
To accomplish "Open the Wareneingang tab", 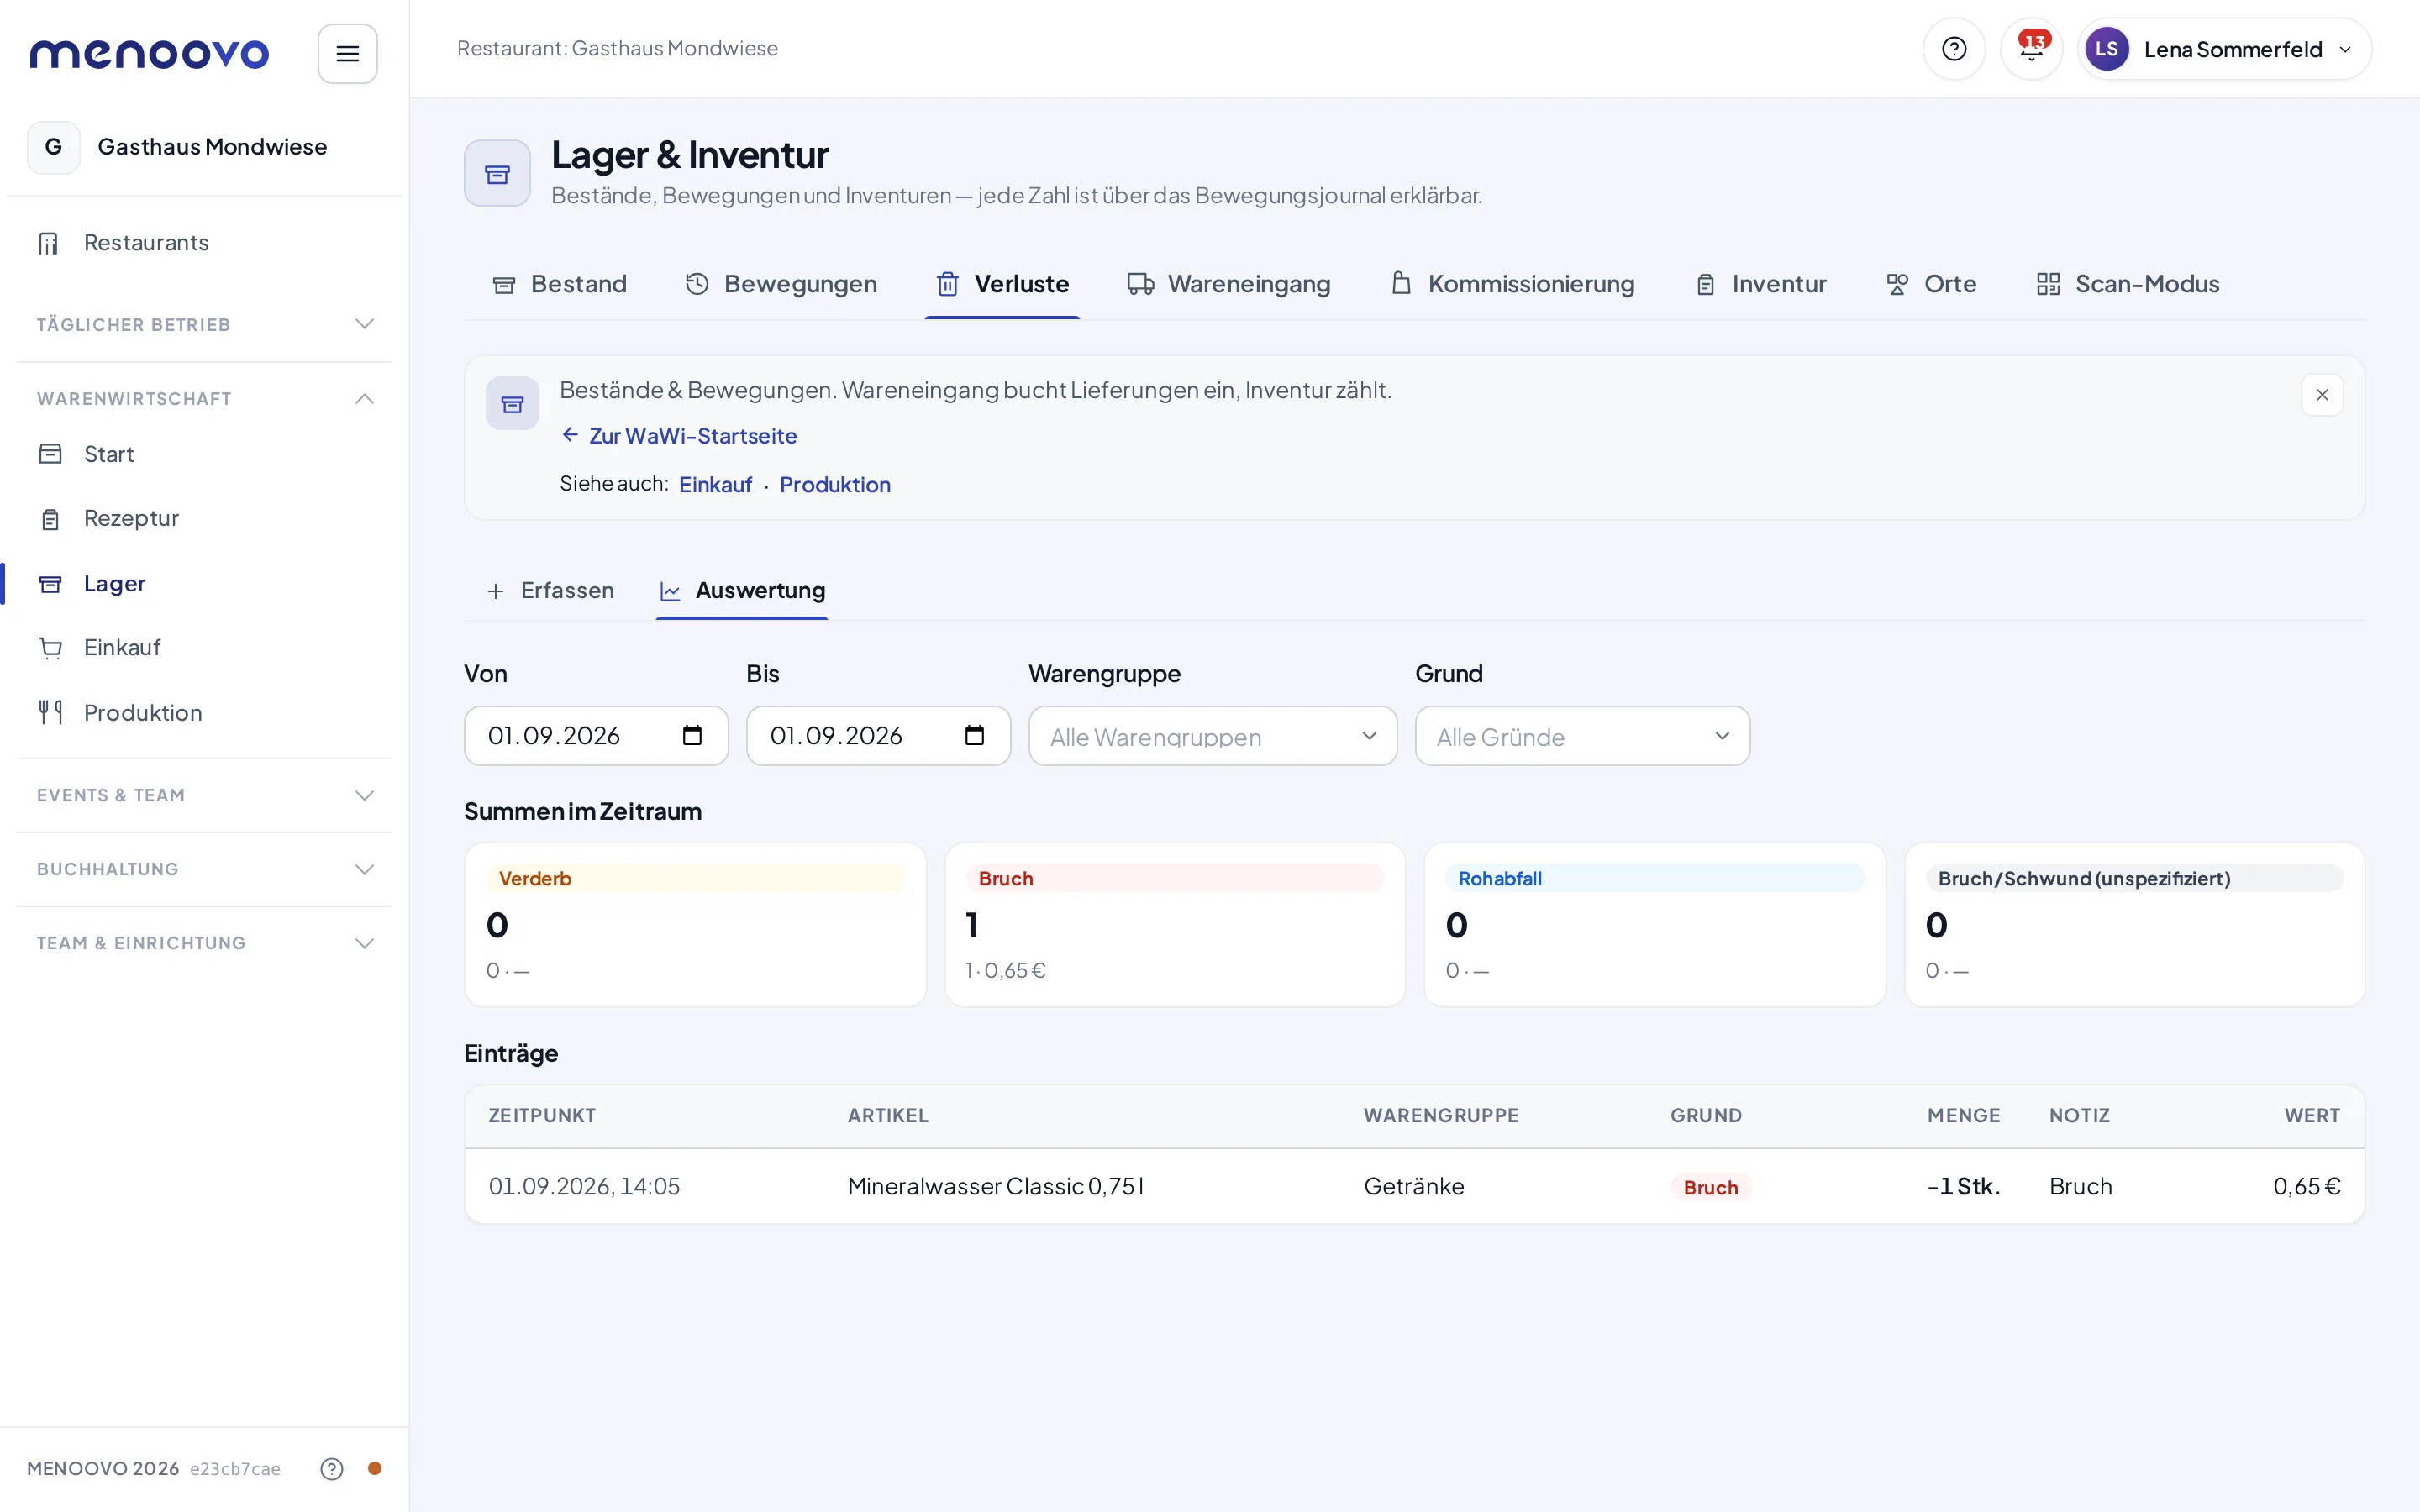I will click(x=1229, y=284).
